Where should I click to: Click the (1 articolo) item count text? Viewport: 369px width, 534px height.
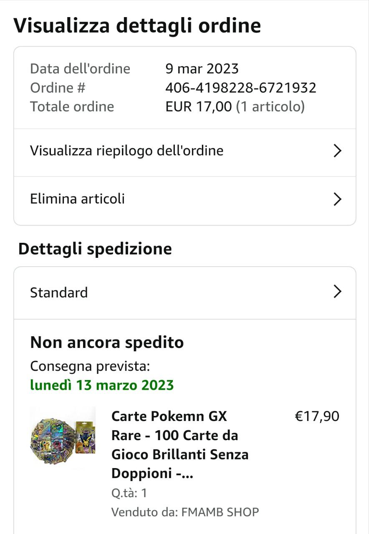coord(270,107)
